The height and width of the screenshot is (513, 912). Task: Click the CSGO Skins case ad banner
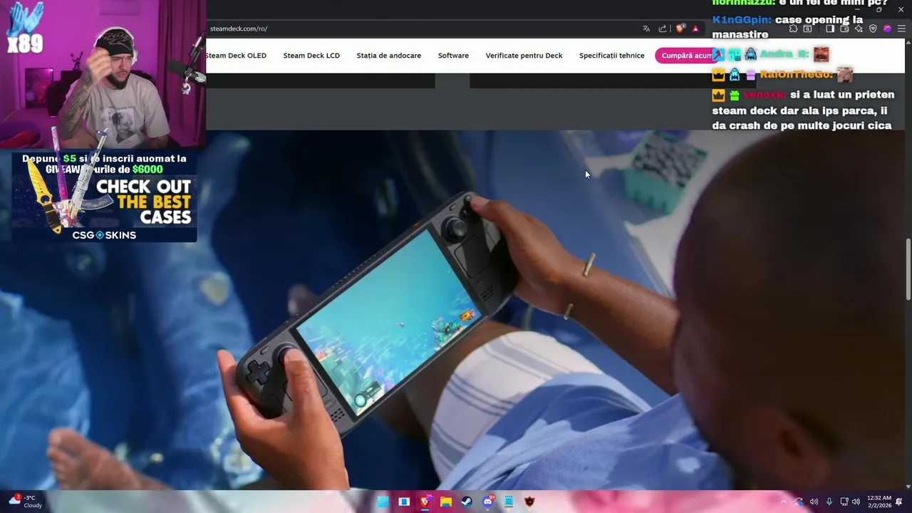click(104, 197)
